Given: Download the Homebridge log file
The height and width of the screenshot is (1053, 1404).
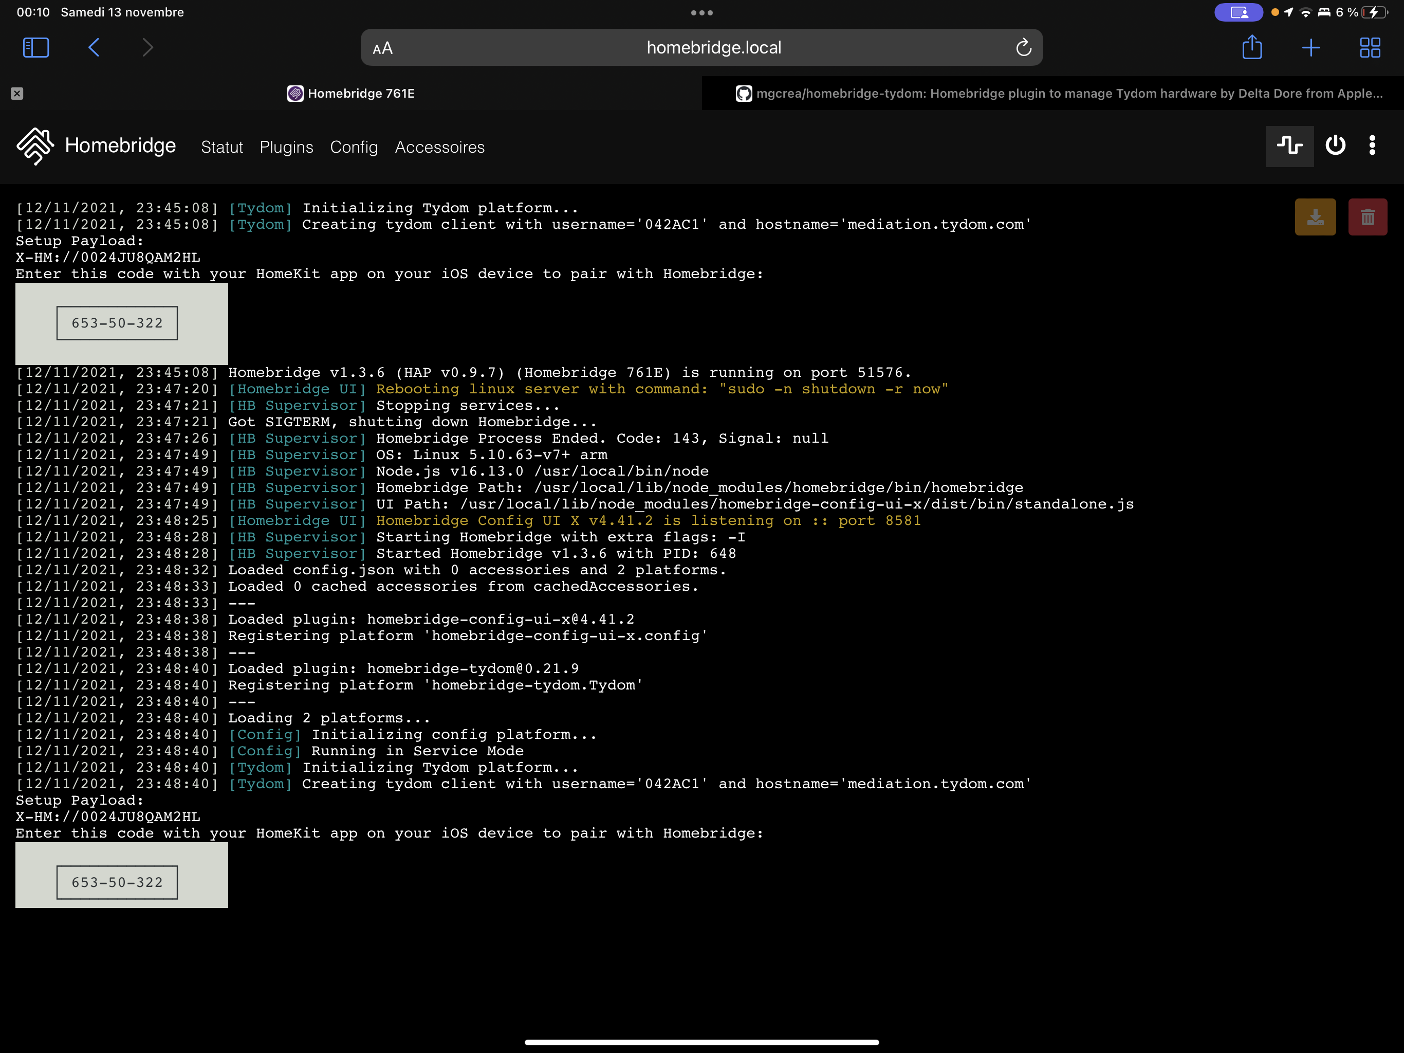Looking at the screenshot, I should click(x=1315, y=216).
